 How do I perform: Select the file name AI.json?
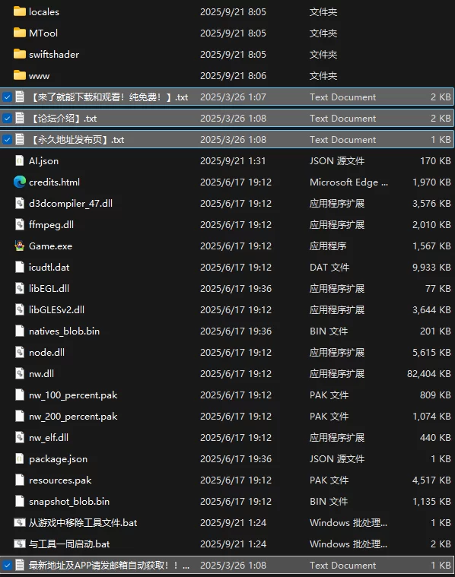coord(43,161)
